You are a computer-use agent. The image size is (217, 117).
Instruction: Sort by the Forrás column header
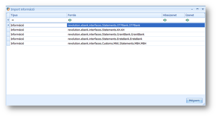[114, 16]
